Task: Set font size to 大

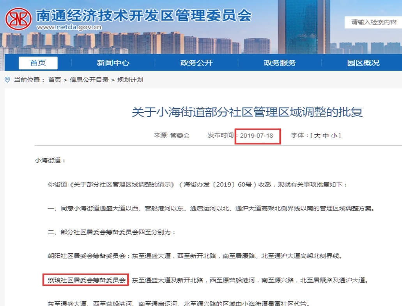Action: coord(317,136)
